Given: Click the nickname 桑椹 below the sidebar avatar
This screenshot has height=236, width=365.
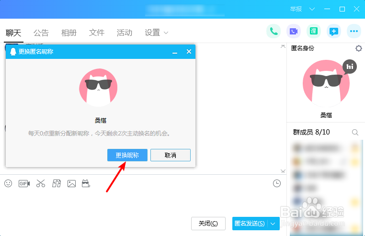Looking at the screenshot, I should pos(326,115).
